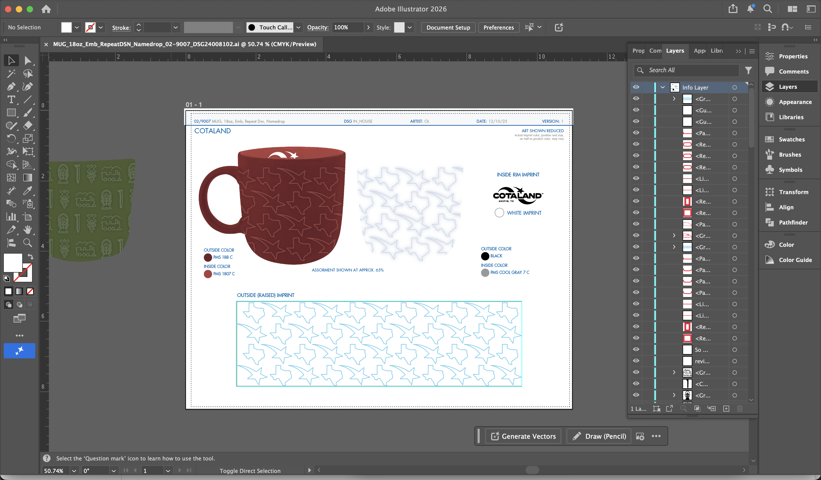Click the Stroke swatch in the control bar
The width and height of the screenshot is (821, 480).
(90, 27)
